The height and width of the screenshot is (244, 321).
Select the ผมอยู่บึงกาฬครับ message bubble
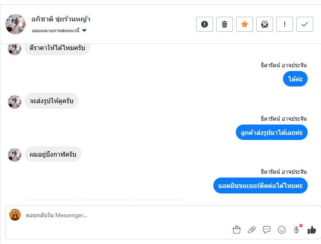pos(53,155)
